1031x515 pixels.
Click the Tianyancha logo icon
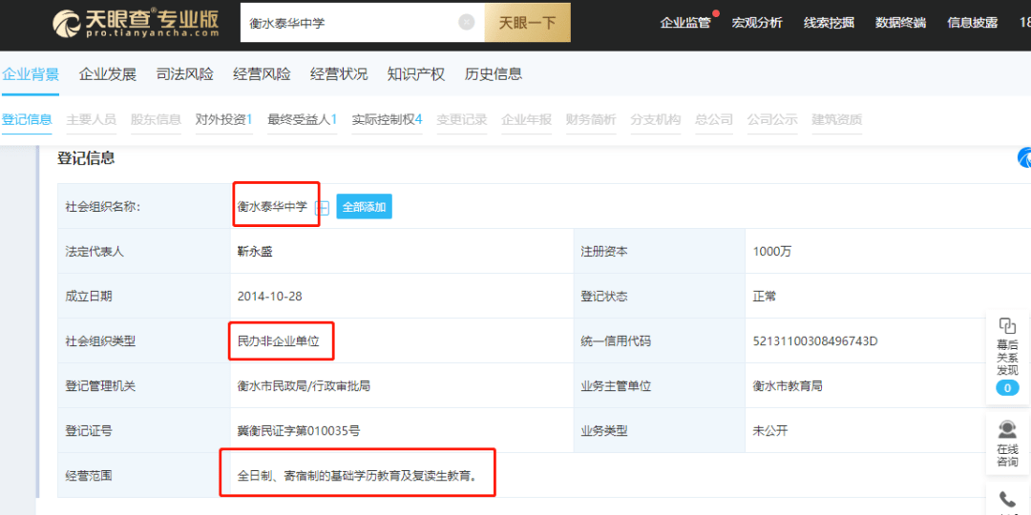(x=66, y=22)
